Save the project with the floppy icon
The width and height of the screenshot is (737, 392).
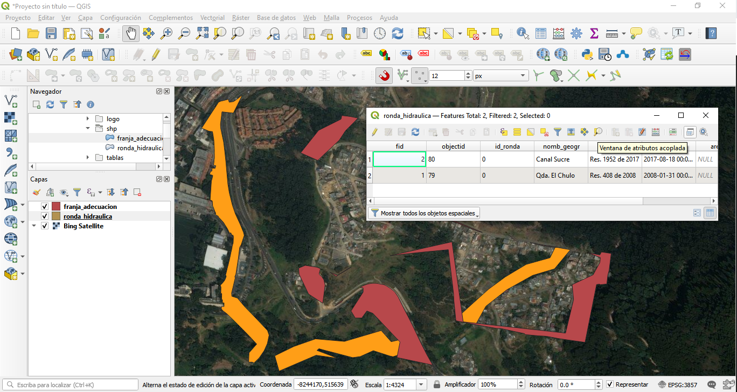coord(51,33)
